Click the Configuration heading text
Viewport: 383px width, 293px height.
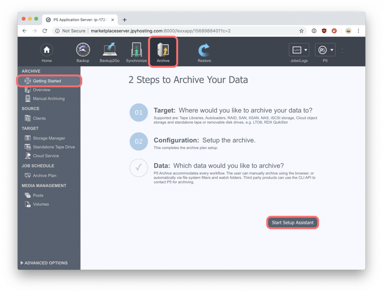(x=177, y=140)
